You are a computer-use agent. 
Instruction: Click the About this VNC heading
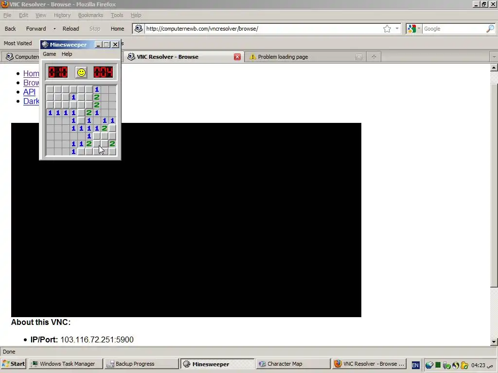point(41,322)
